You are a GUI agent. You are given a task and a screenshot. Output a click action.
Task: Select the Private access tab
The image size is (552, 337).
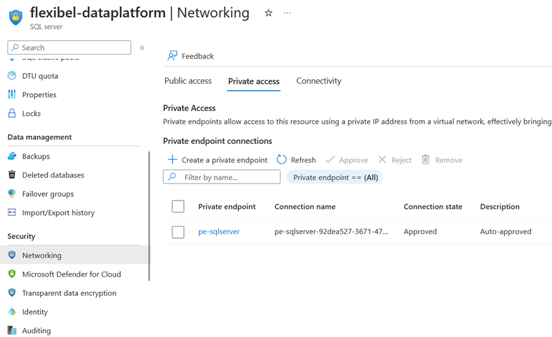253,81
